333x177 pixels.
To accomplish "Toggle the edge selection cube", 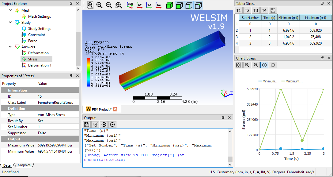I will coord(189,5).
